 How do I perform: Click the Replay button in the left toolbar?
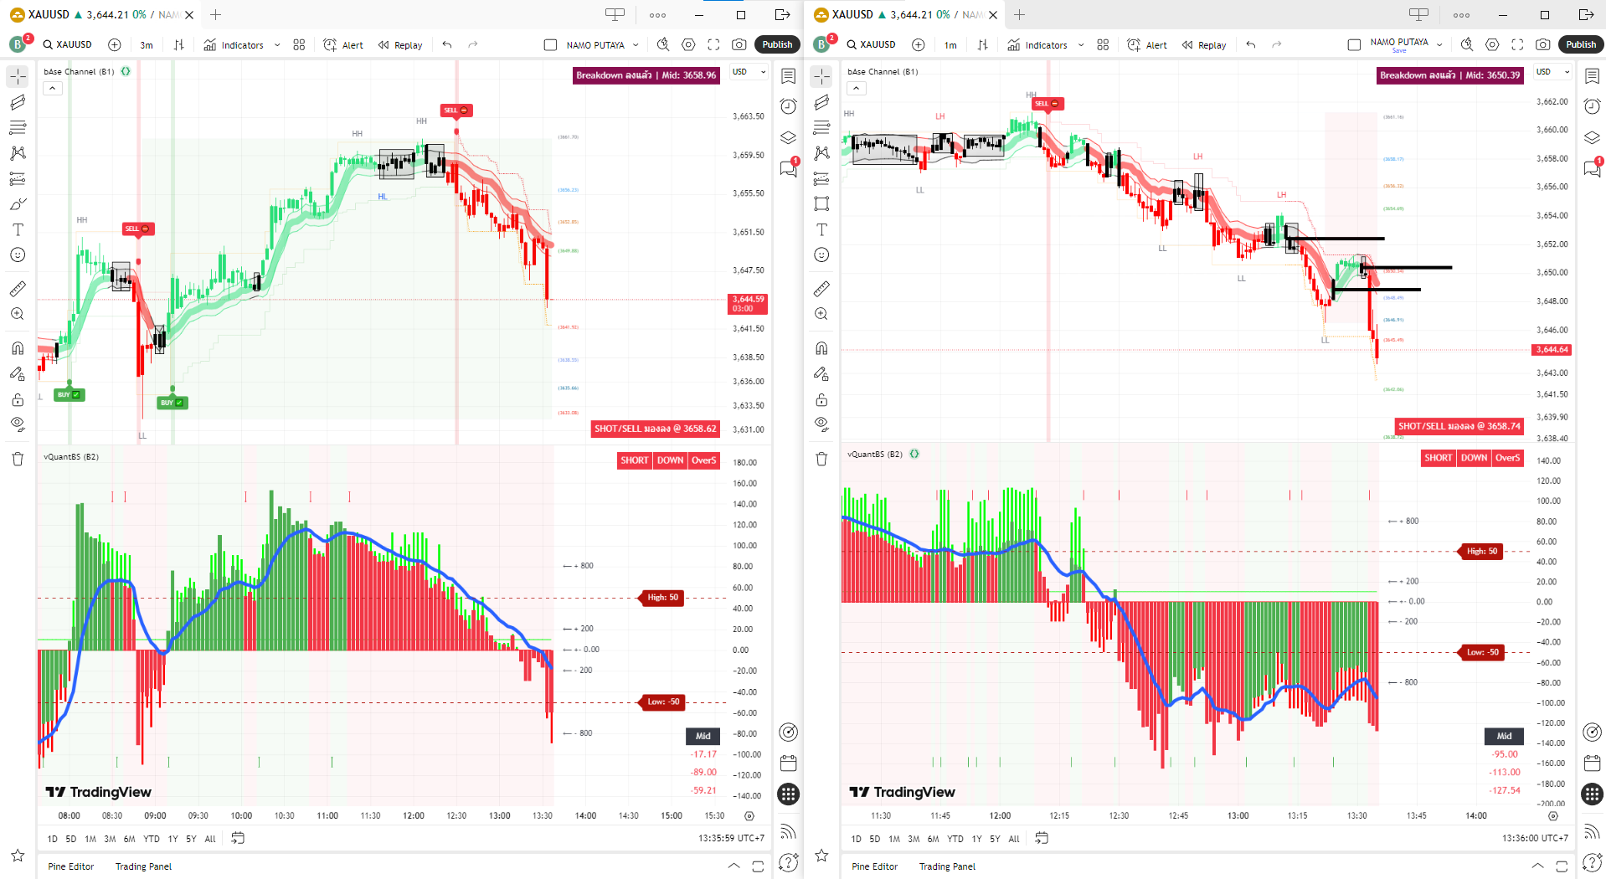point(400,45)
